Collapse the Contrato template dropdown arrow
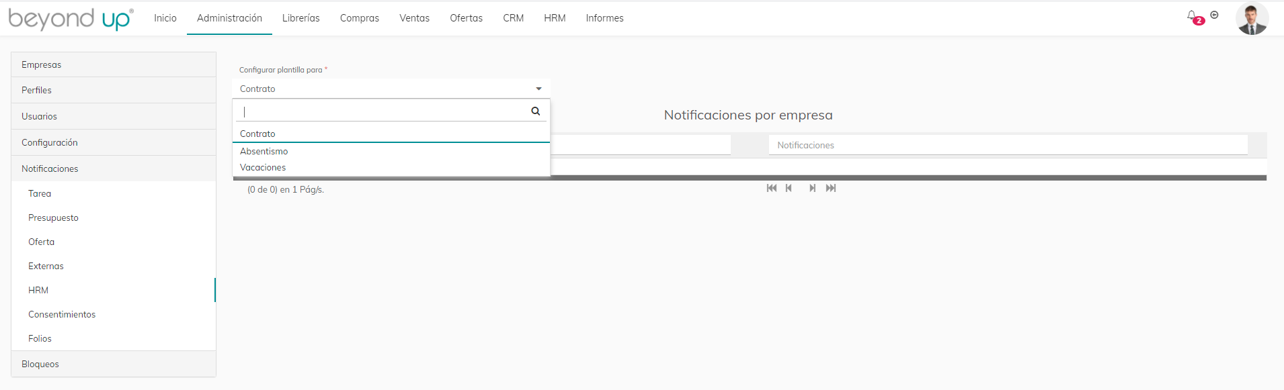The height and width of the screenshot is (390, 1284). pos(538,89)
